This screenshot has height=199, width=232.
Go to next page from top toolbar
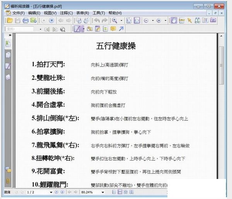click(52, 20)
